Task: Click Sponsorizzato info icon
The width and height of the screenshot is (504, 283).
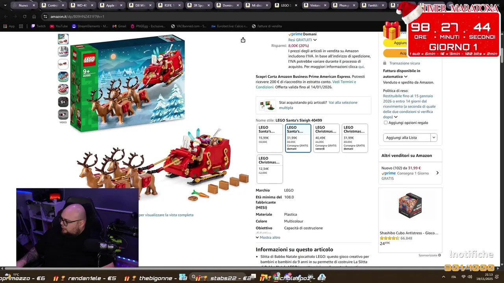Action: (439, 255)
